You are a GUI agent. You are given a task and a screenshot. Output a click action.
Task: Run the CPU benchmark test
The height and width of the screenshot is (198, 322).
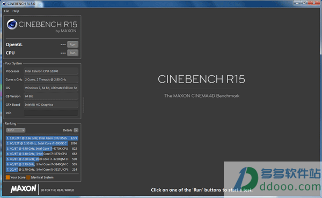[x=72, y=53]
